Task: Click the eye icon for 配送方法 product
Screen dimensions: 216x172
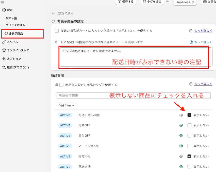Action: (181, 167)
